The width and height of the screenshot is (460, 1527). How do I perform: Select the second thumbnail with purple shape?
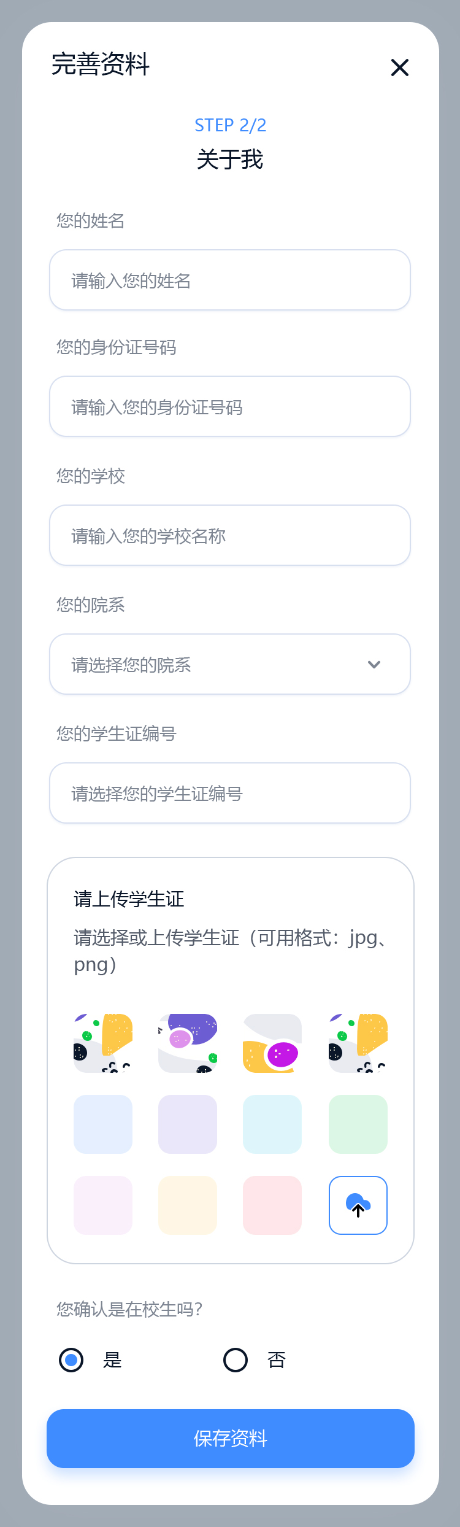click(188, 1043)
